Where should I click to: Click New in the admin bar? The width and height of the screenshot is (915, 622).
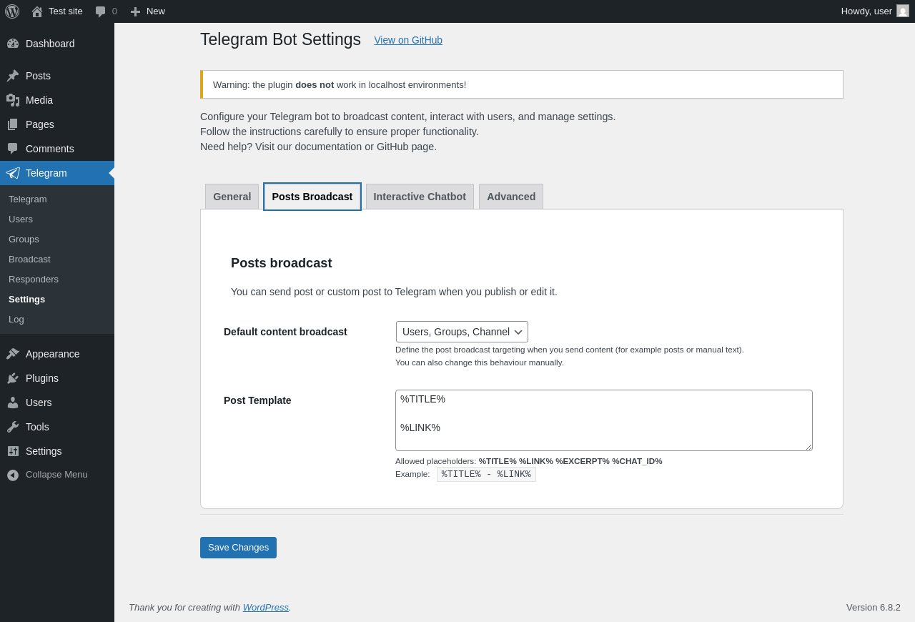click(156, 11)
